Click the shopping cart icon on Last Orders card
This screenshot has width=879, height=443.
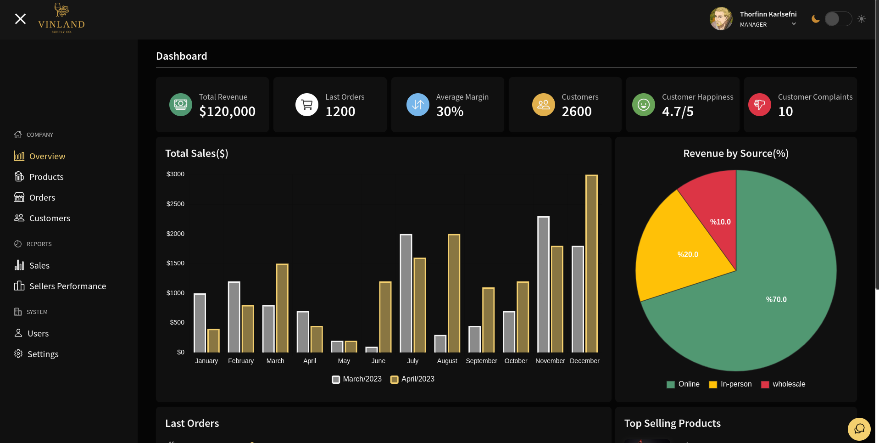(306, 104)
